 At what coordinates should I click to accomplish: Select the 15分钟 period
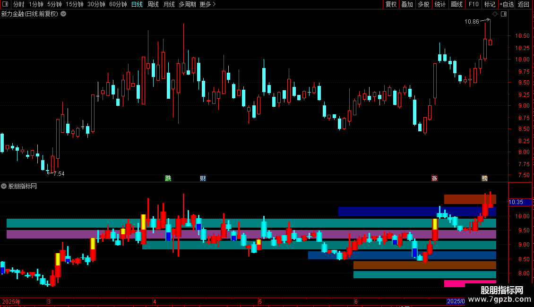(75, 4)
